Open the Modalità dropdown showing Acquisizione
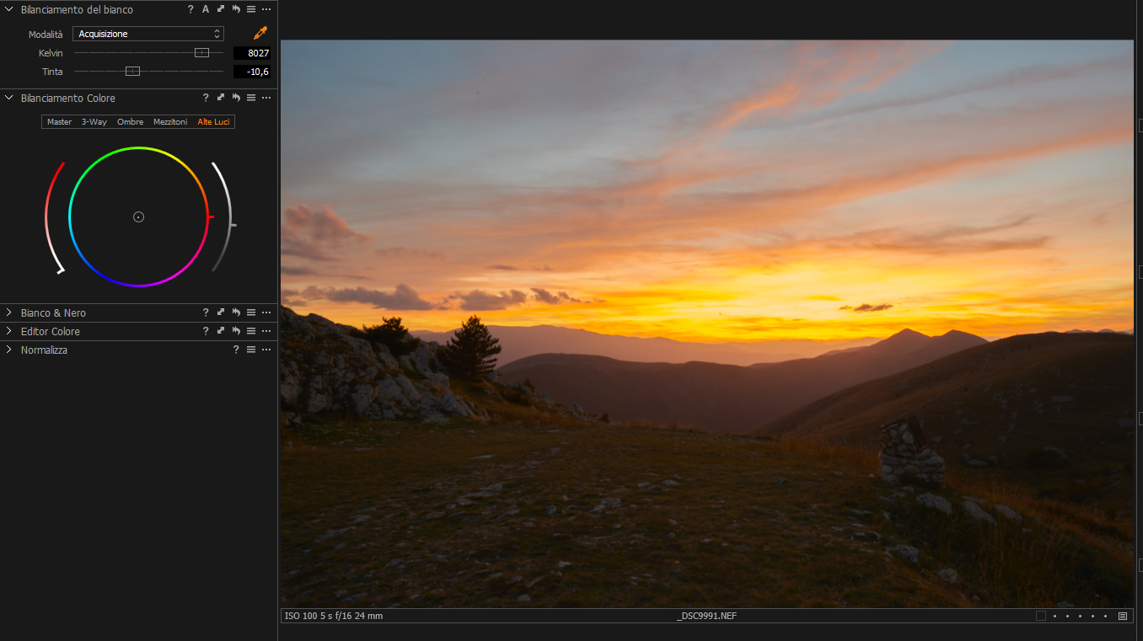The width and height of the screenshot is (1143, 641). 148,34
